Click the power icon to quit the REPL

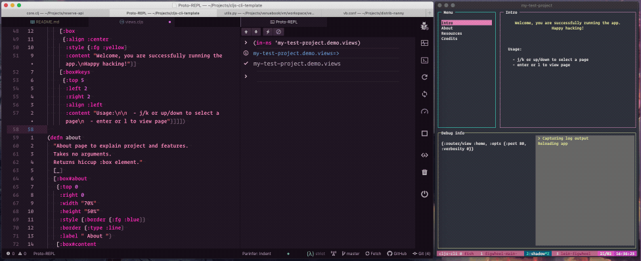(x=424, y=194)
